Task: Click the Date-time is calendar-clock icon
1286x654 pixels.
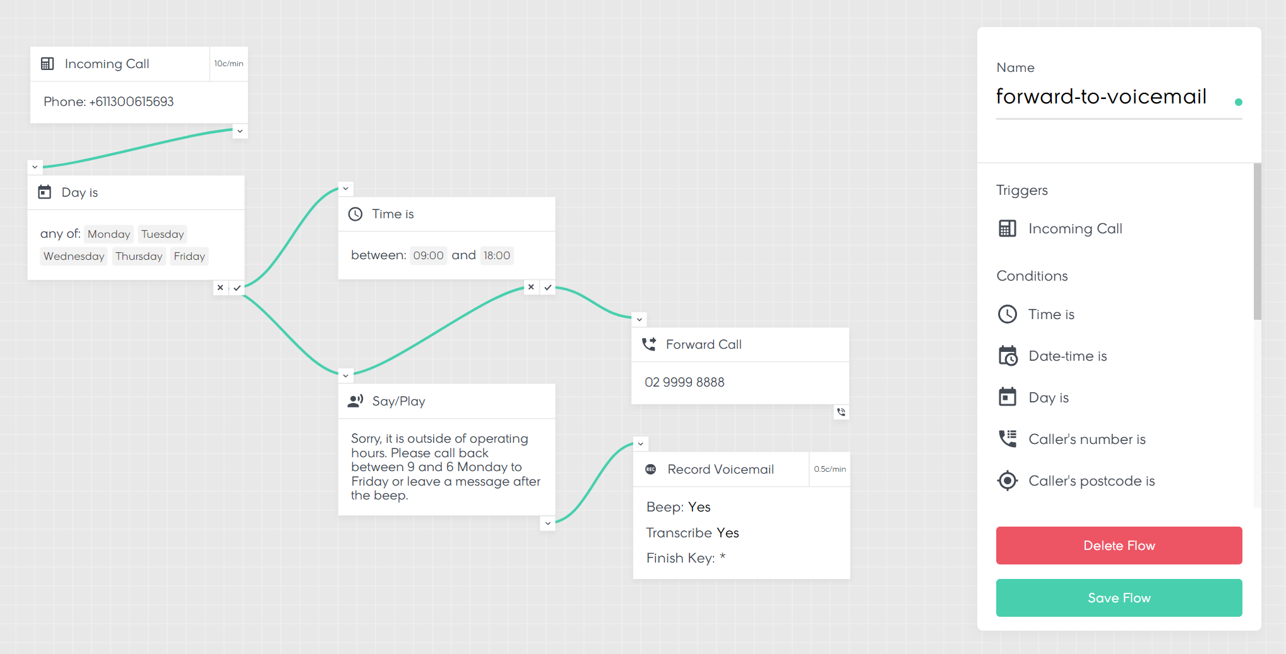Action: [1008, 356]
